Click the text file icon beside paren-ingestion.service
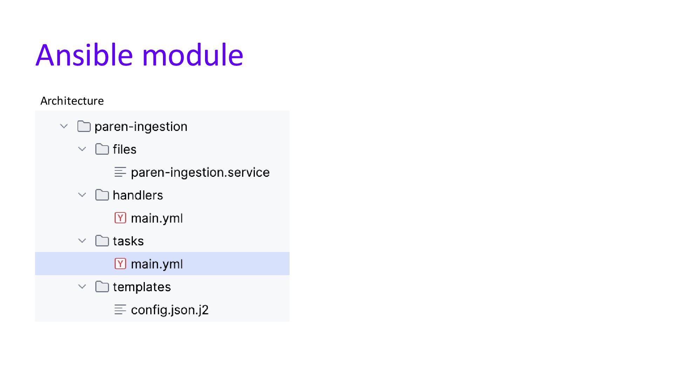The width and height of the screenshot is (673, 378). 120,172
